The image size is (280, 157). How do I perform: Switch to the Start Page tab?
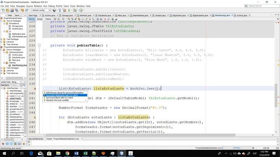(x=33, y=16)
